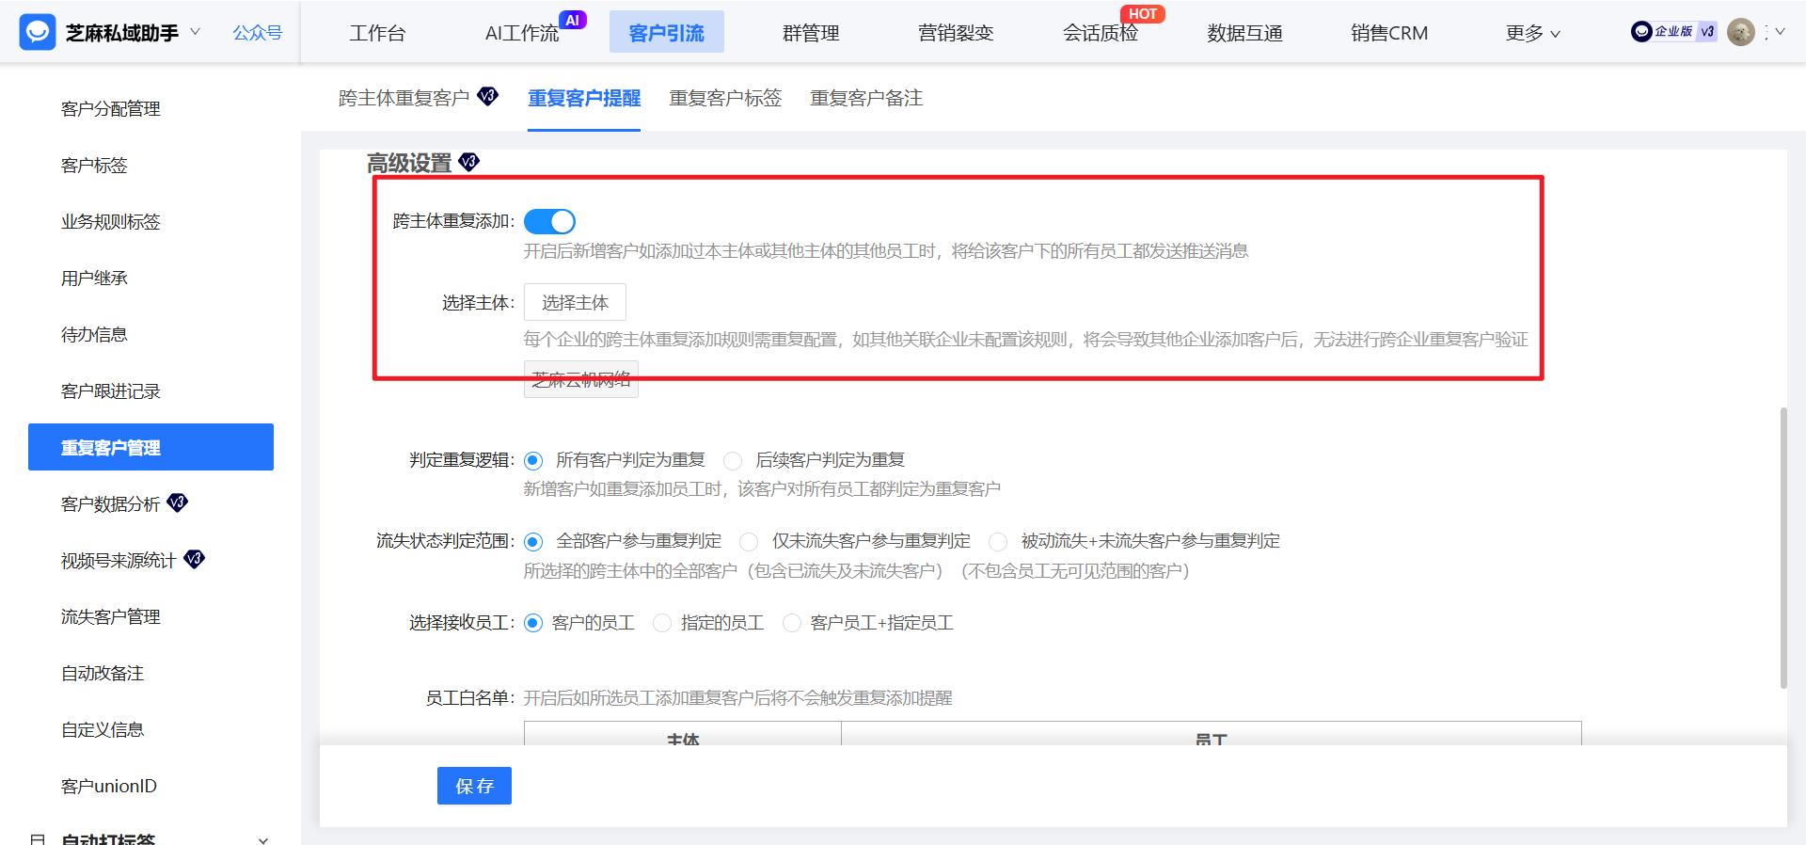1806x845 pixels.
Task: Click the 芝麻私域助手 logo icon
Action: pyautogui.click(x=38, y=32)
